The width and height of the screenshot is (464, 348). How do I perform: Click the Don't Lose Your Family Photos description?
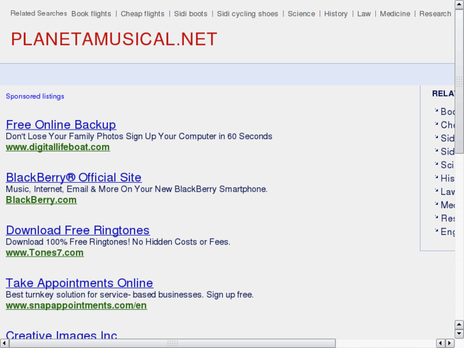point(138,136)
